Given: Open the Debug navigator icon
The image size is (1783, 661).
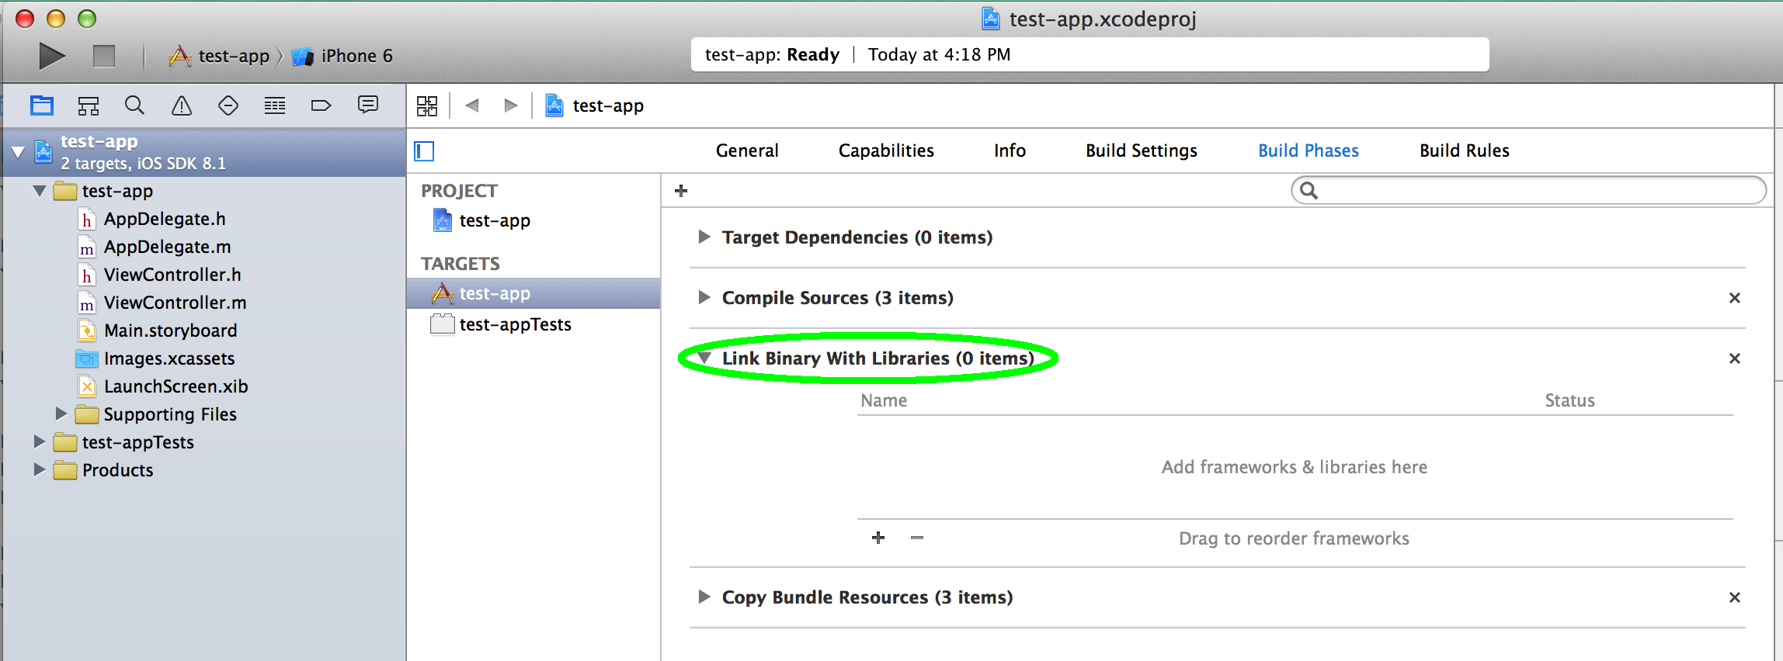Looking at the screenshot, I should click(x=275, y=106).
